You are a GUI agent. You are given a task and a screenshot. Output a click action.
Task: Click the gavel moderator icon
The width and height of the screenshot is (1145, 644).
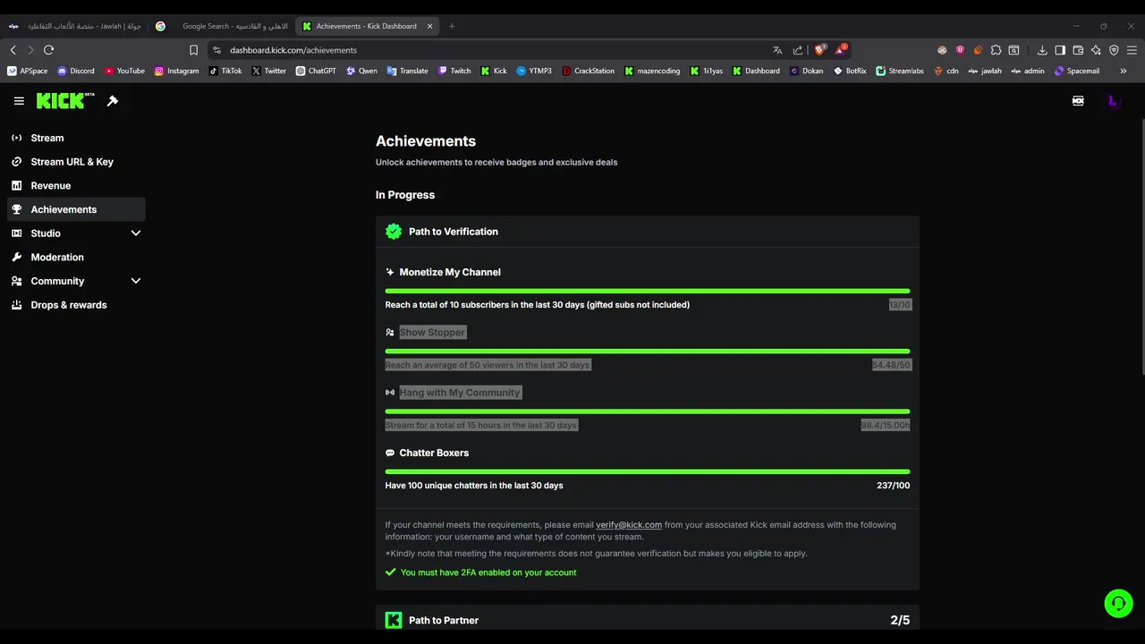(x=113, y=101)
